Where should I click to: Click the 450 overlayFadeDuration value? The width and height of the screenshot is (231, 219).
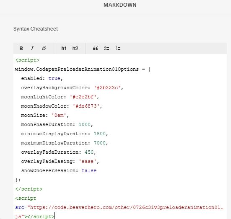pos(89,152)
